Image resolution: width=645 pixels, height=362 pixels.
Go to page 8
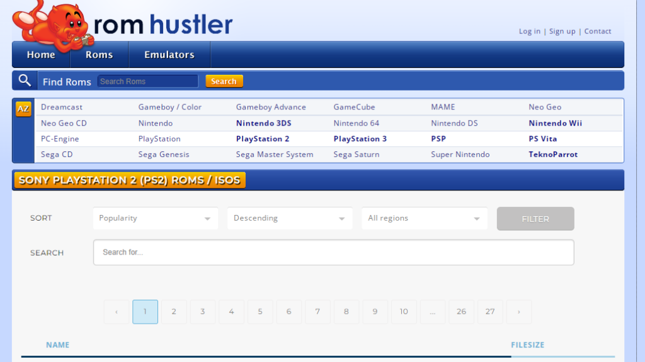[346, 312]
